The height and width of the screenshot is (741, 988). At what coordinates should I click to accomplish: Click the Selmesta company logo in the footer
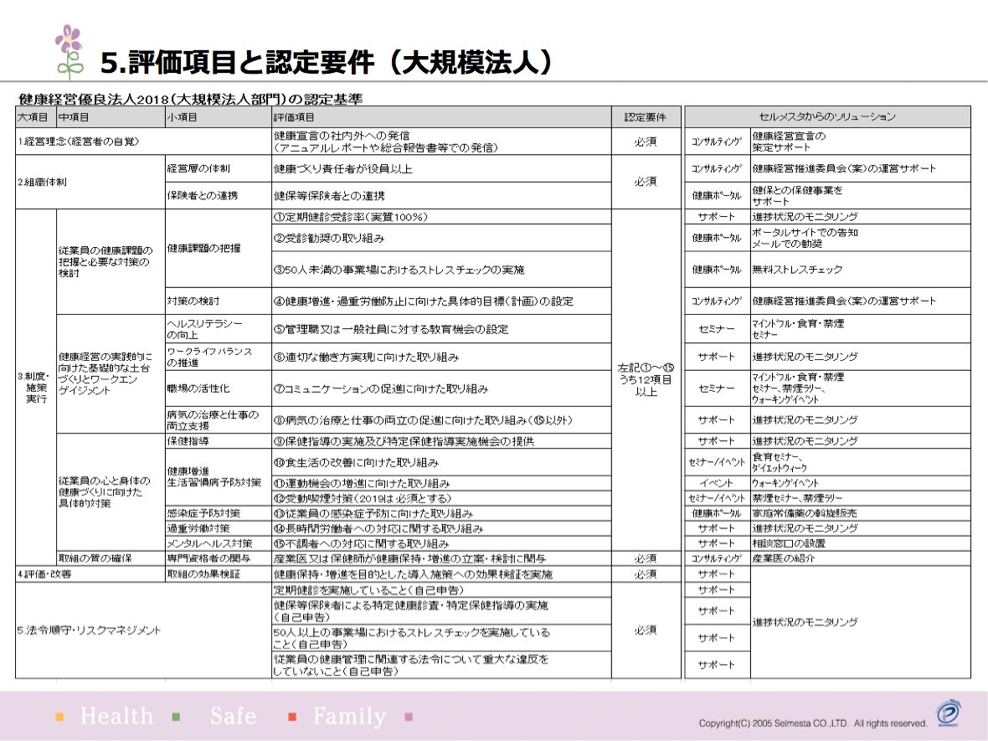tap(947, 714)
